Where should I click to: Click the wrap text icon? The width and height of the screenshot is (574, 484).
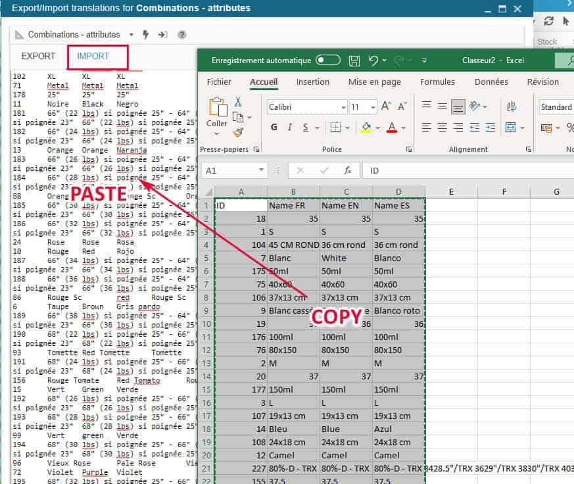click(511, 107)
